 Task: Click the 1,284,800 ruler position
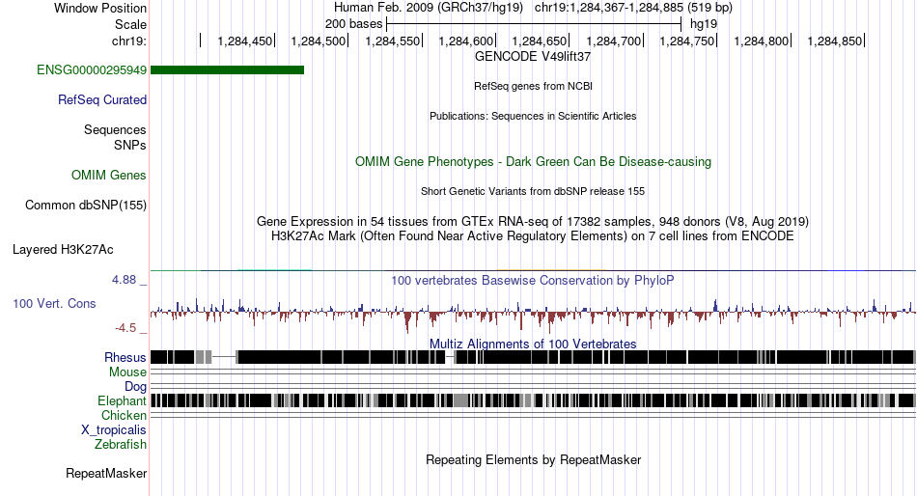pyautogui.click(x=762, y=41)
